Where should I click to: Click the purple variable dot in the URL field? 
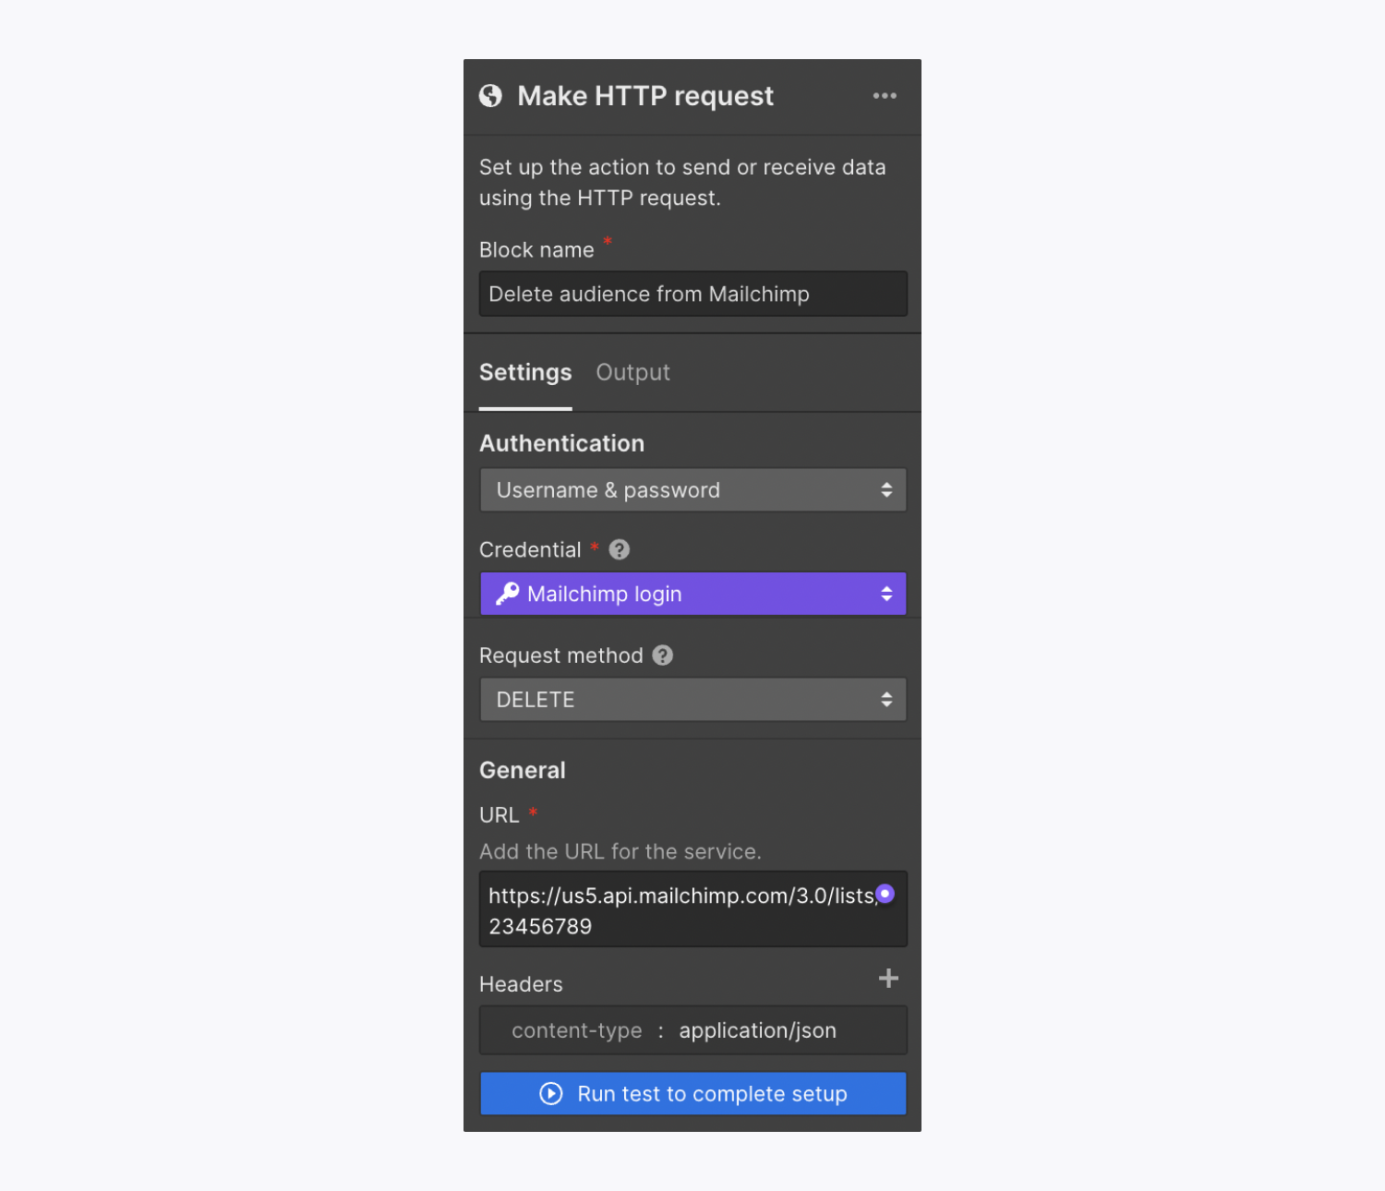885,894
